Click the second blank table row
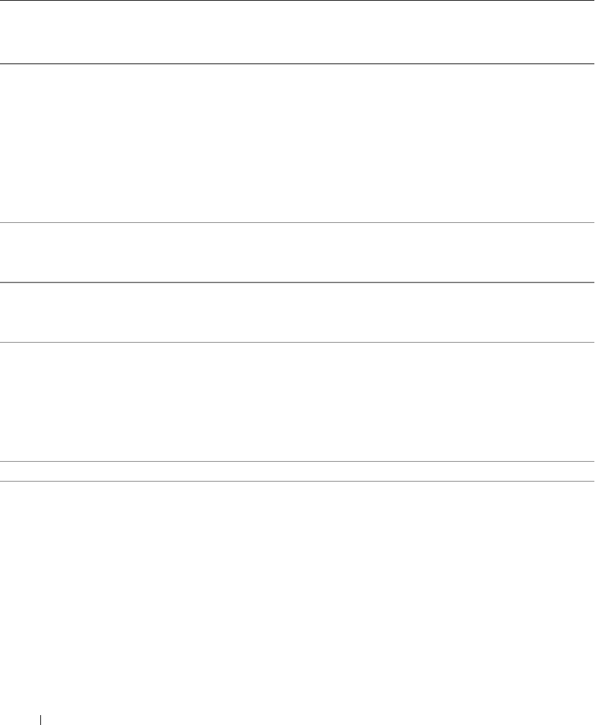 297,253
